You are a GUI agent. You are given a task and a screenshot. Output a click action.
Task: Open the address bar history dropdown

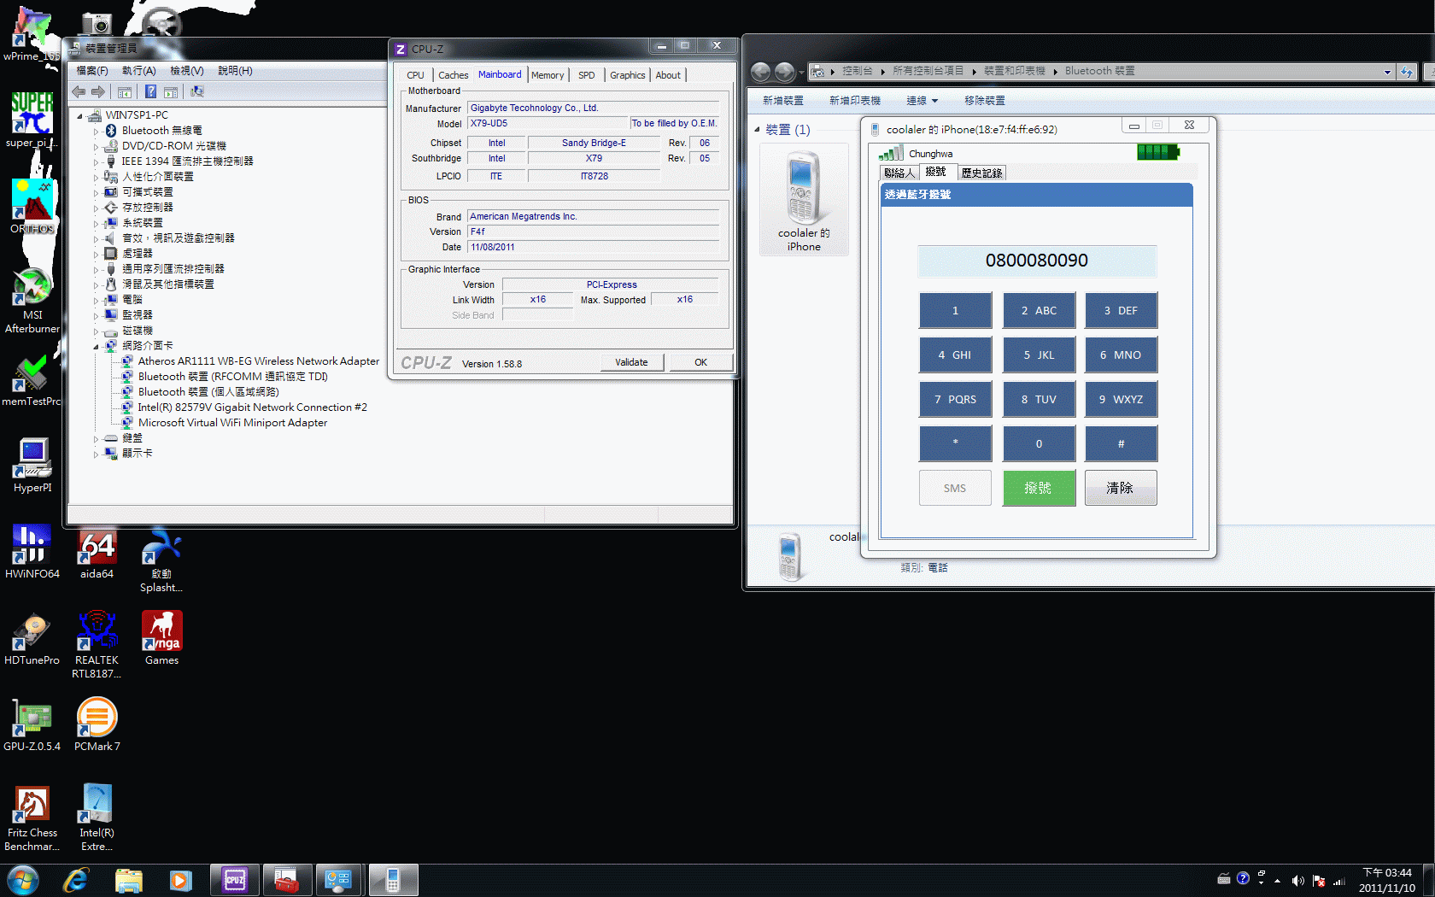tap(1387, 72)
